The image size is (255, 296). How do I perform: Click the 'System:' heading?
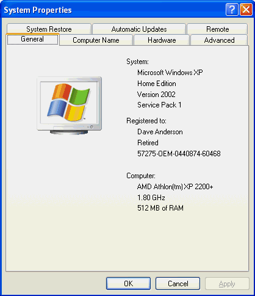pyautogui.click(x=137, y=62)
